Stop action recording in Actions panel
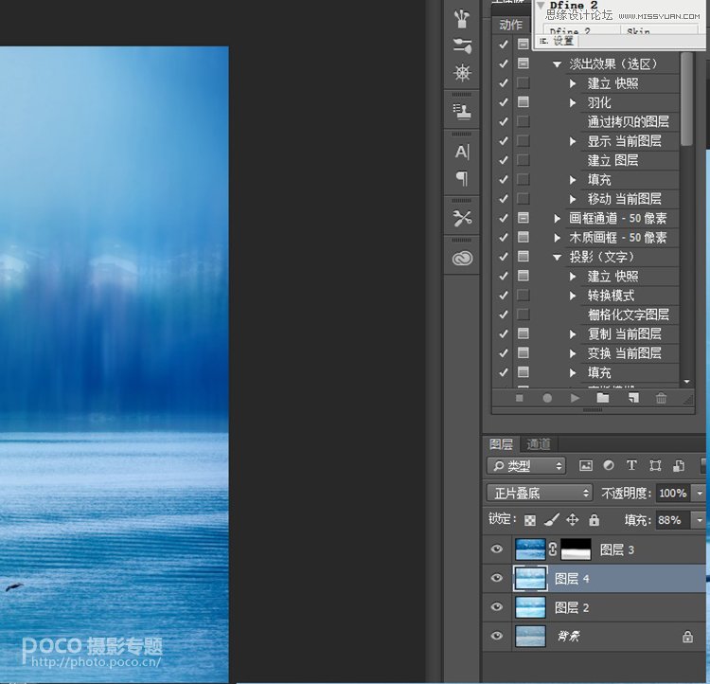This screenshot has height=684, width=710. (520, 398)
